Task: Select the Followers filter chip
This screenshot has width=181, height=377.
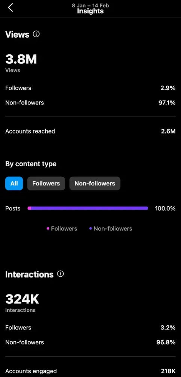Action: (x=46, y=184)
